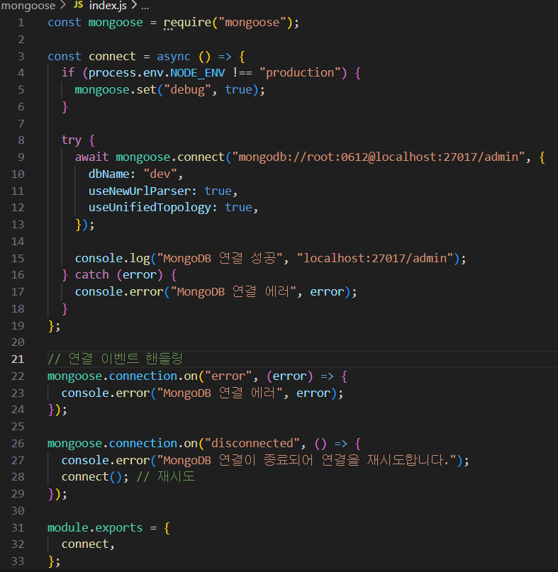The width and height of the screenshot is (558, 572).
Task: Click useUnifiedTopology option on line 12
Action: coord(150,208)
